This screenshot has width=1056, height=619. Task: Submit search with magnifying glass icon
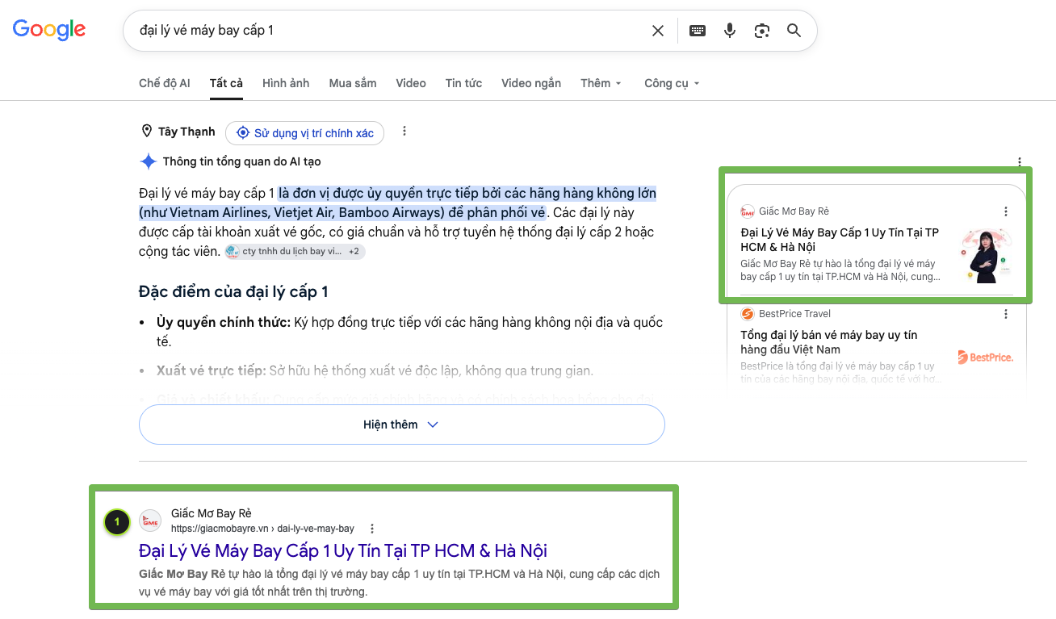(x=794, y=31)
